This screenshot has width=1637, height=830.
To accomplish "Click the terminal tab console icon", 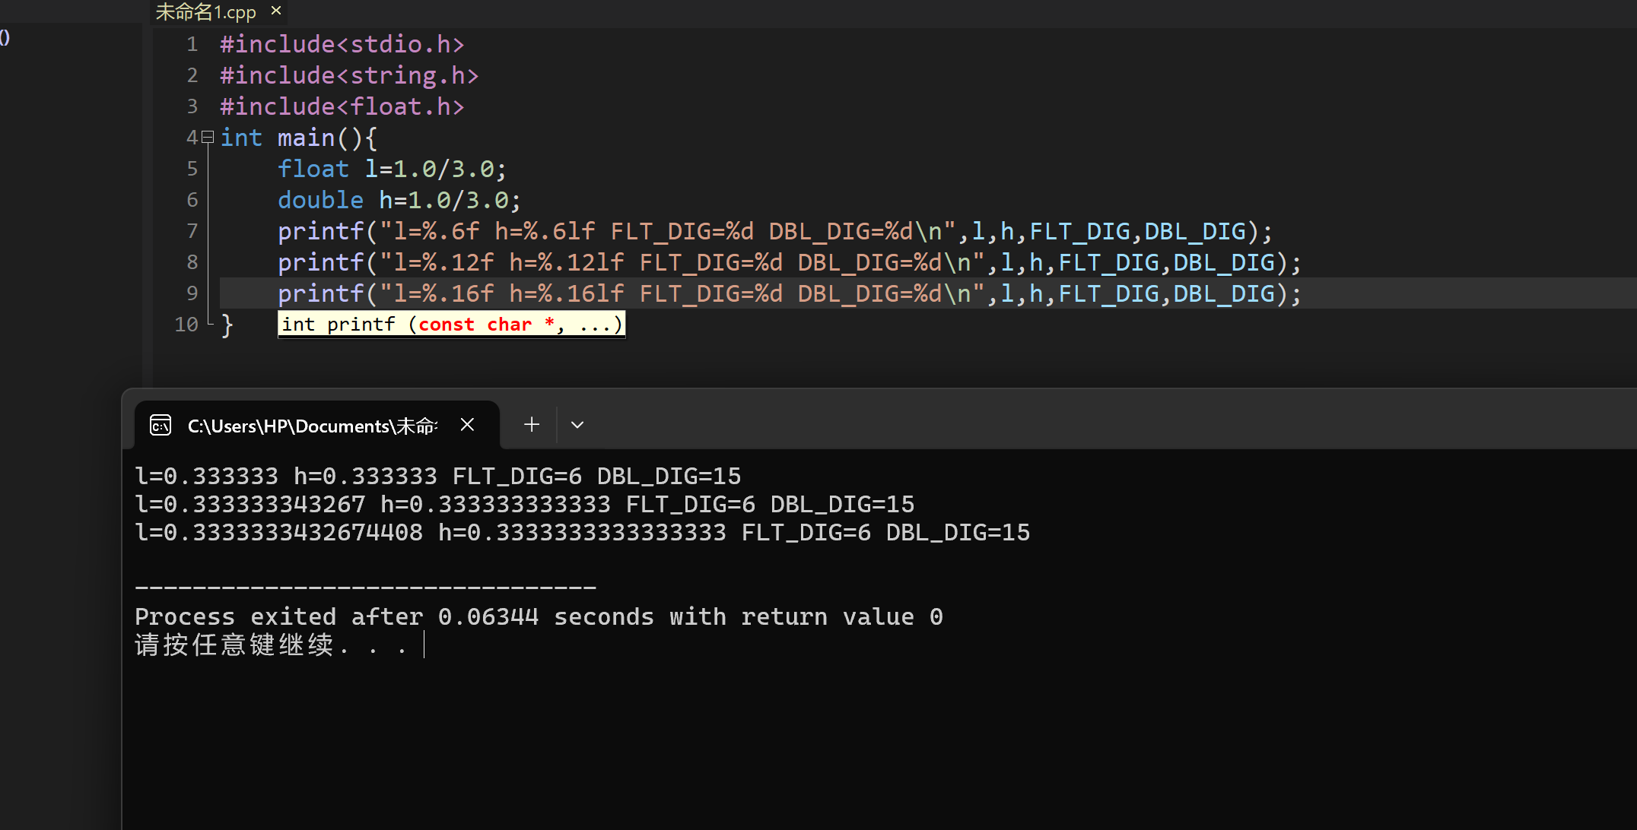I will (x=161, y=425).
